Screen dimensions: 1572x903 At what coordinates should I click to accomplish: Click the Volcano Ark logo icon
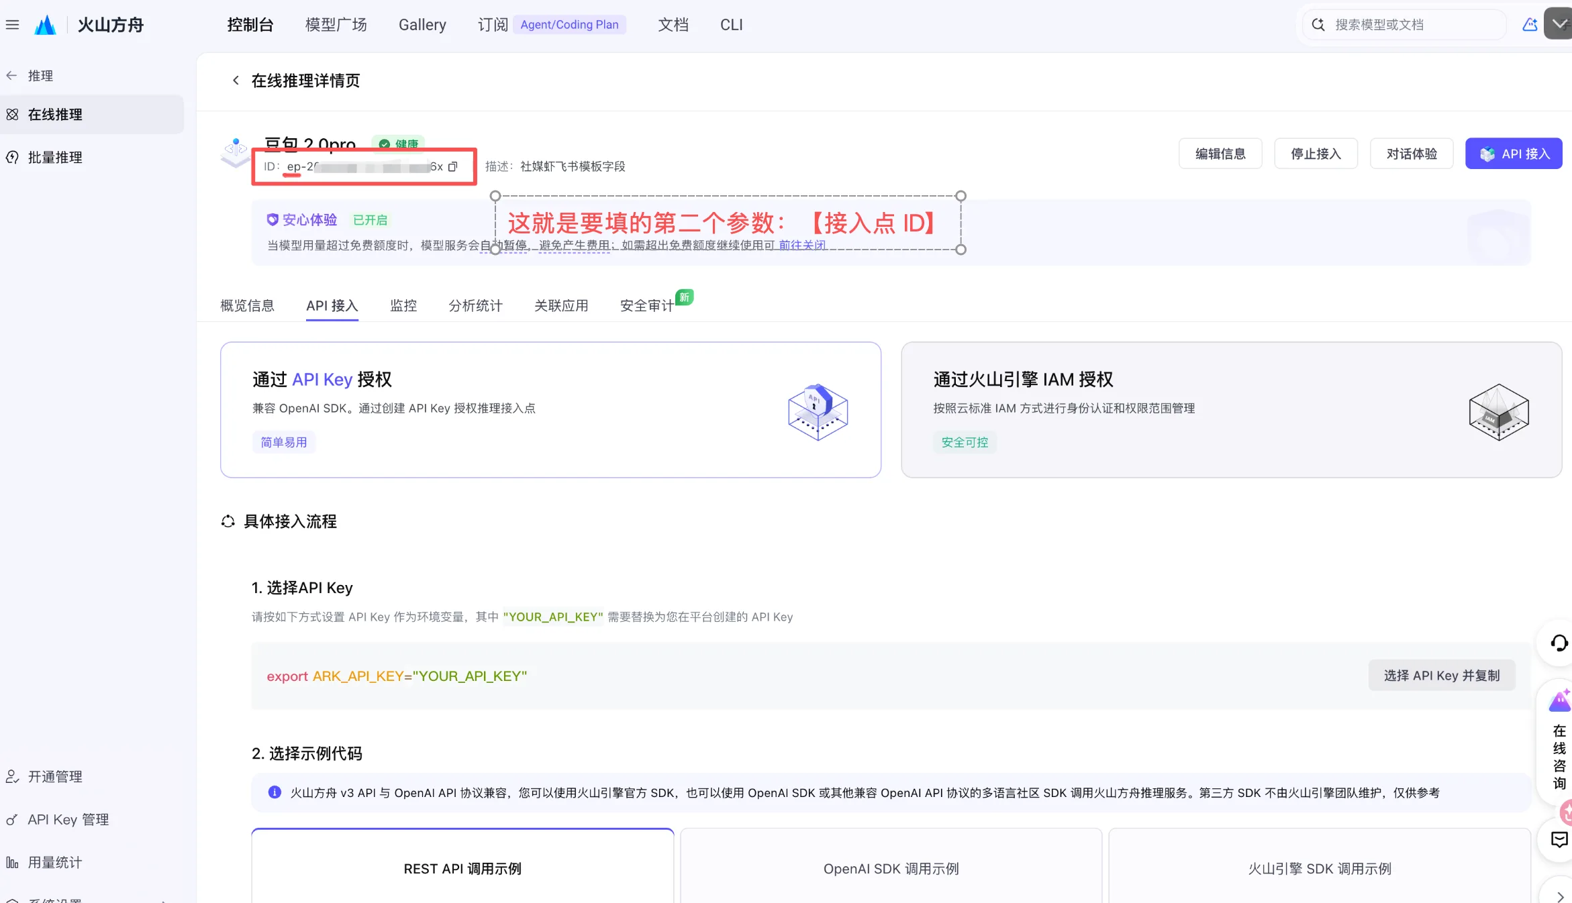(45, 25)
